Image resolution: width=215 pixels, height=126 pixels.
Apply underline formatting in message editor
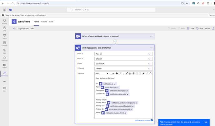(x=123, y=74)
